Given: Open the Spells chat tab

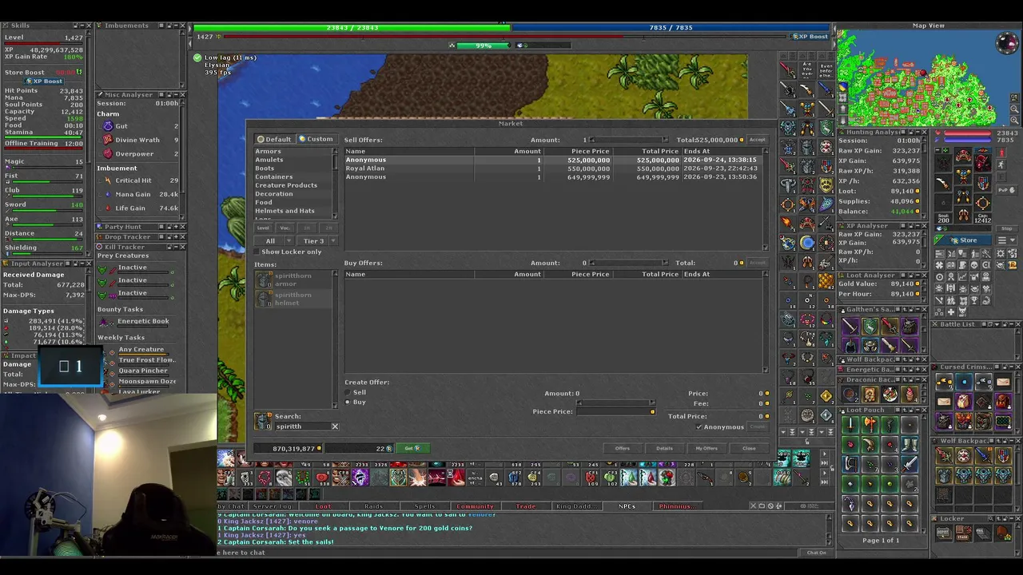Looking at the screenshot, I should click(424, 506).
